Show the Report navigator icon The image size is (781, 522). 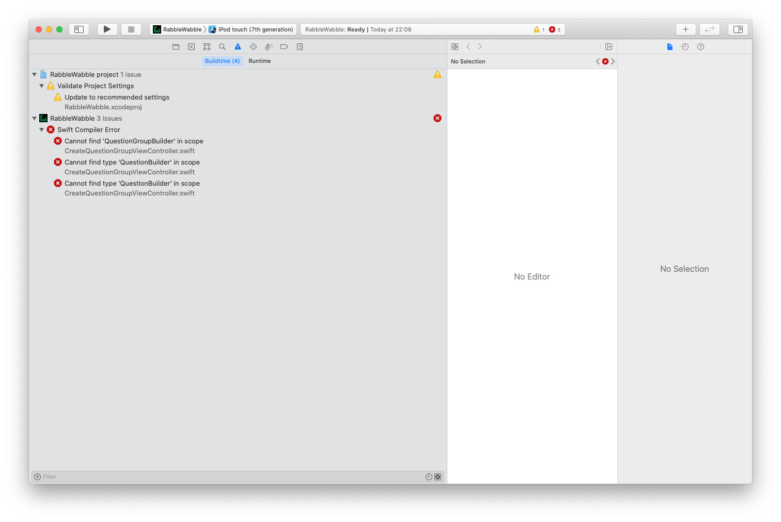click(300, 46)
